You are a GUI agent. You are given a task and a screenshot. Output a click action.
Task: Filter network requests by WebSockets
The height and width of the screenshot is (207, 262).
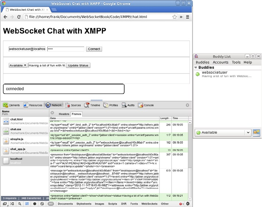point(150,204)
